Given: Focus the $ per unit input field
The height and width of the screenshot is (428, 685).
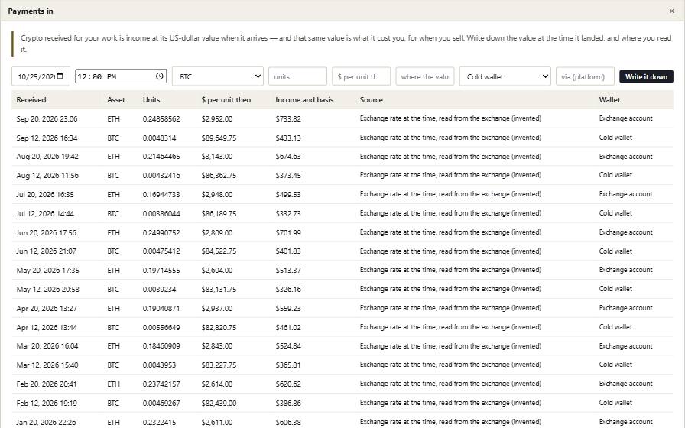Looking at the screenshot, I should pyautogui.click(x=362, y=76).
